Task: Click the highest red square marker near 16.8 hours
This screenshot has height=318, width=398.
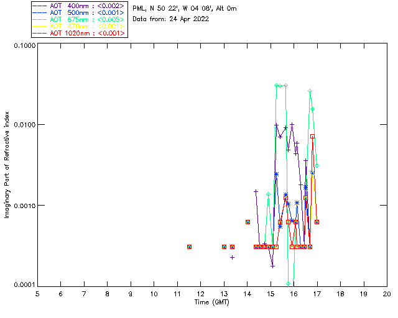Action: coord(312,137)
